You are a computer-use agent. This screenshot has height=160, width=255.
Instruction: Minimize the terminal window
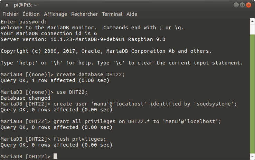coord(236,5)
